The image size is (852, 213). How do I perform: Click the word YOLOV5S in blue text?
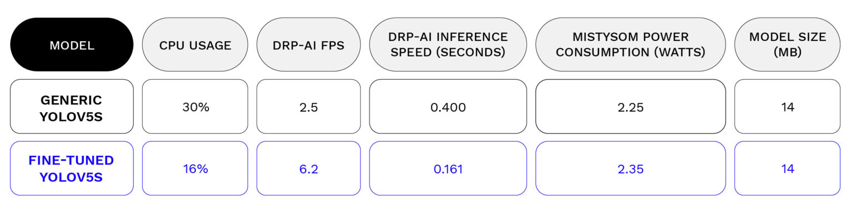72,177
